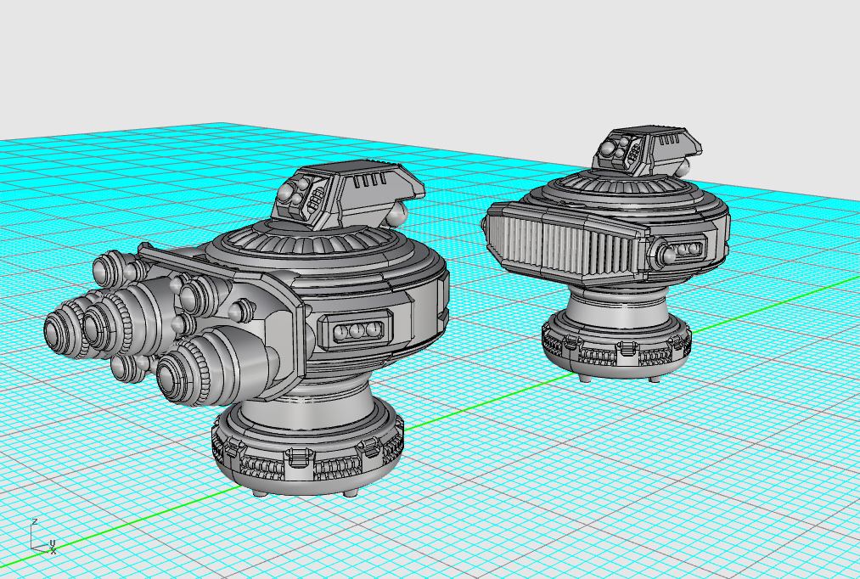Select the ribbed side panel on right turret
Viewport: 860px width, 579px height.
click(566, 242)
